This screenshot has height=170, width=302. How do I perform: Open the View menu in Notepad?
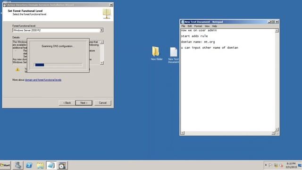click(x=207, y=26)
